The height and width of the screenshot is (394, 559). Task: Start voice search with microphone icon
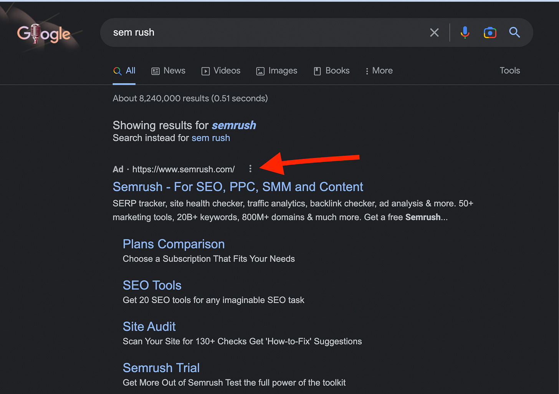(x=465, y=33)
